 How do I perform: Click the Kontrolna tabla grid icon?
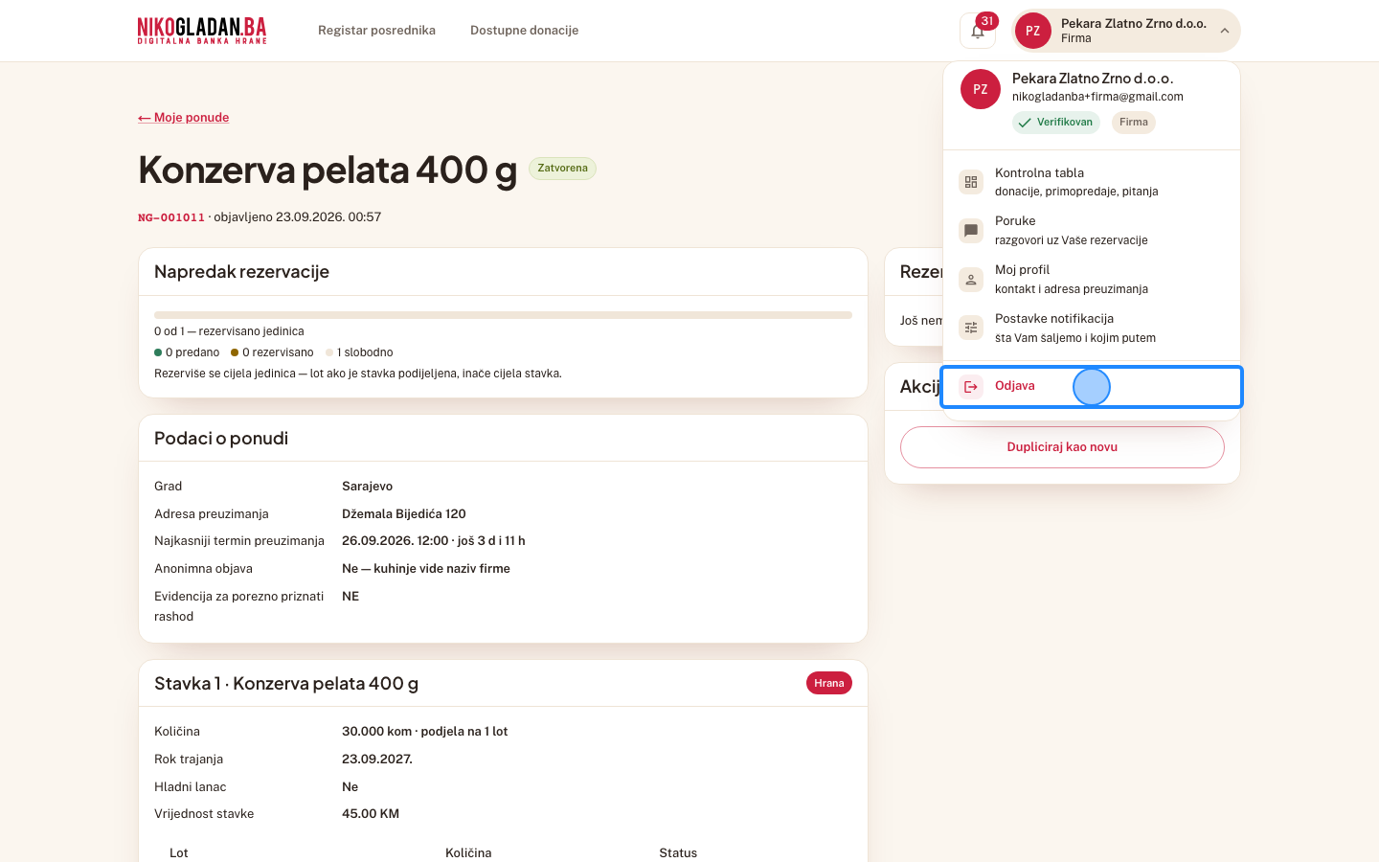click(971, 182)
